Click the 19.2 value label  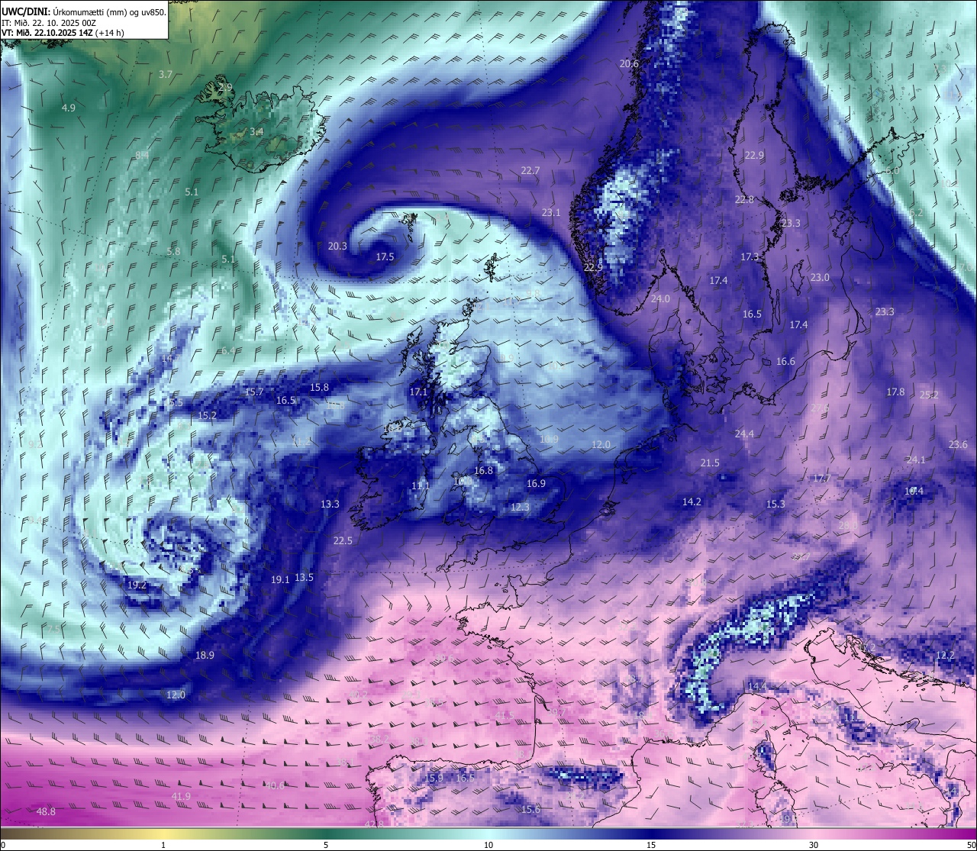point(137,585)
